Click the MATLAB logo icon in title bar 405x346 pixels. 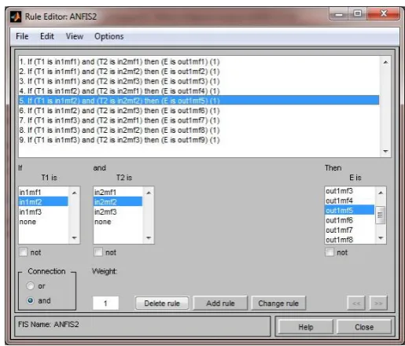[x=16, y=17]
